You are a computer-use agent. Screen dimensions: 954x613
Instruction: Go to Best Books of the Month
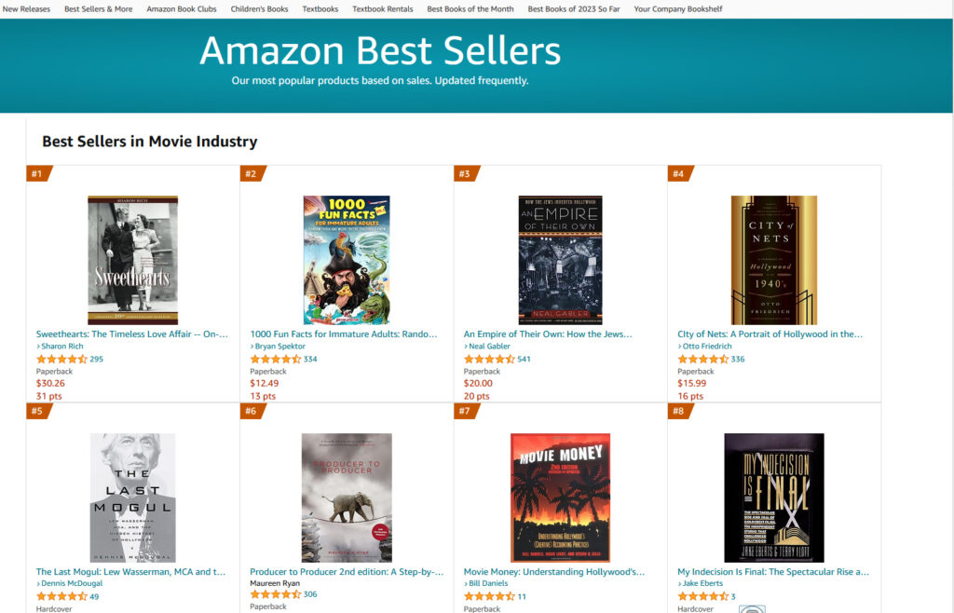(x=470, y=9)
